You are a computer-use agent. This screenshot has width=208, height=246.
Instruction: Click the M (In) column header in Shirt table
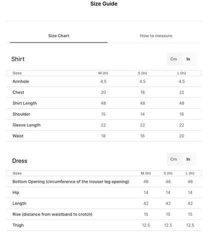click(x=103, y=73)
